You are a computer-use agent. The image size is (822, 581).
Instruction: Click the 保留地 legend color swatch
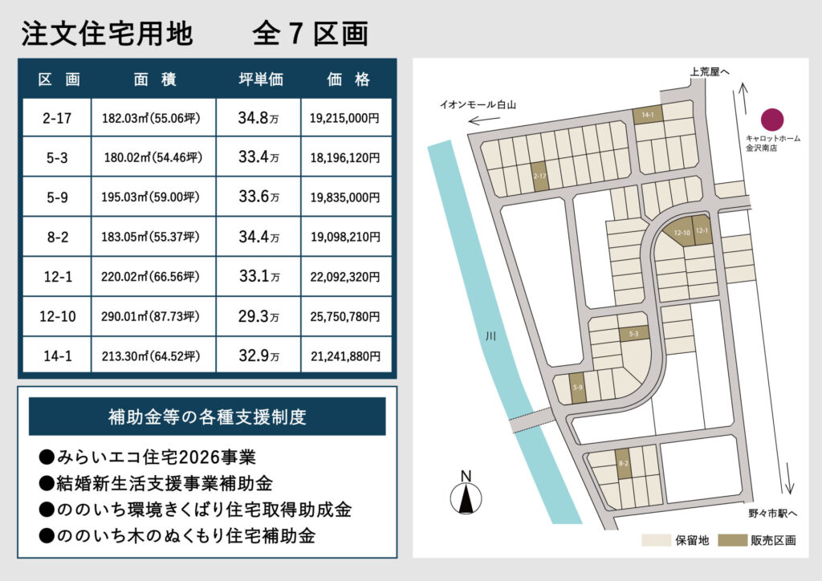[x=656, y=541]
